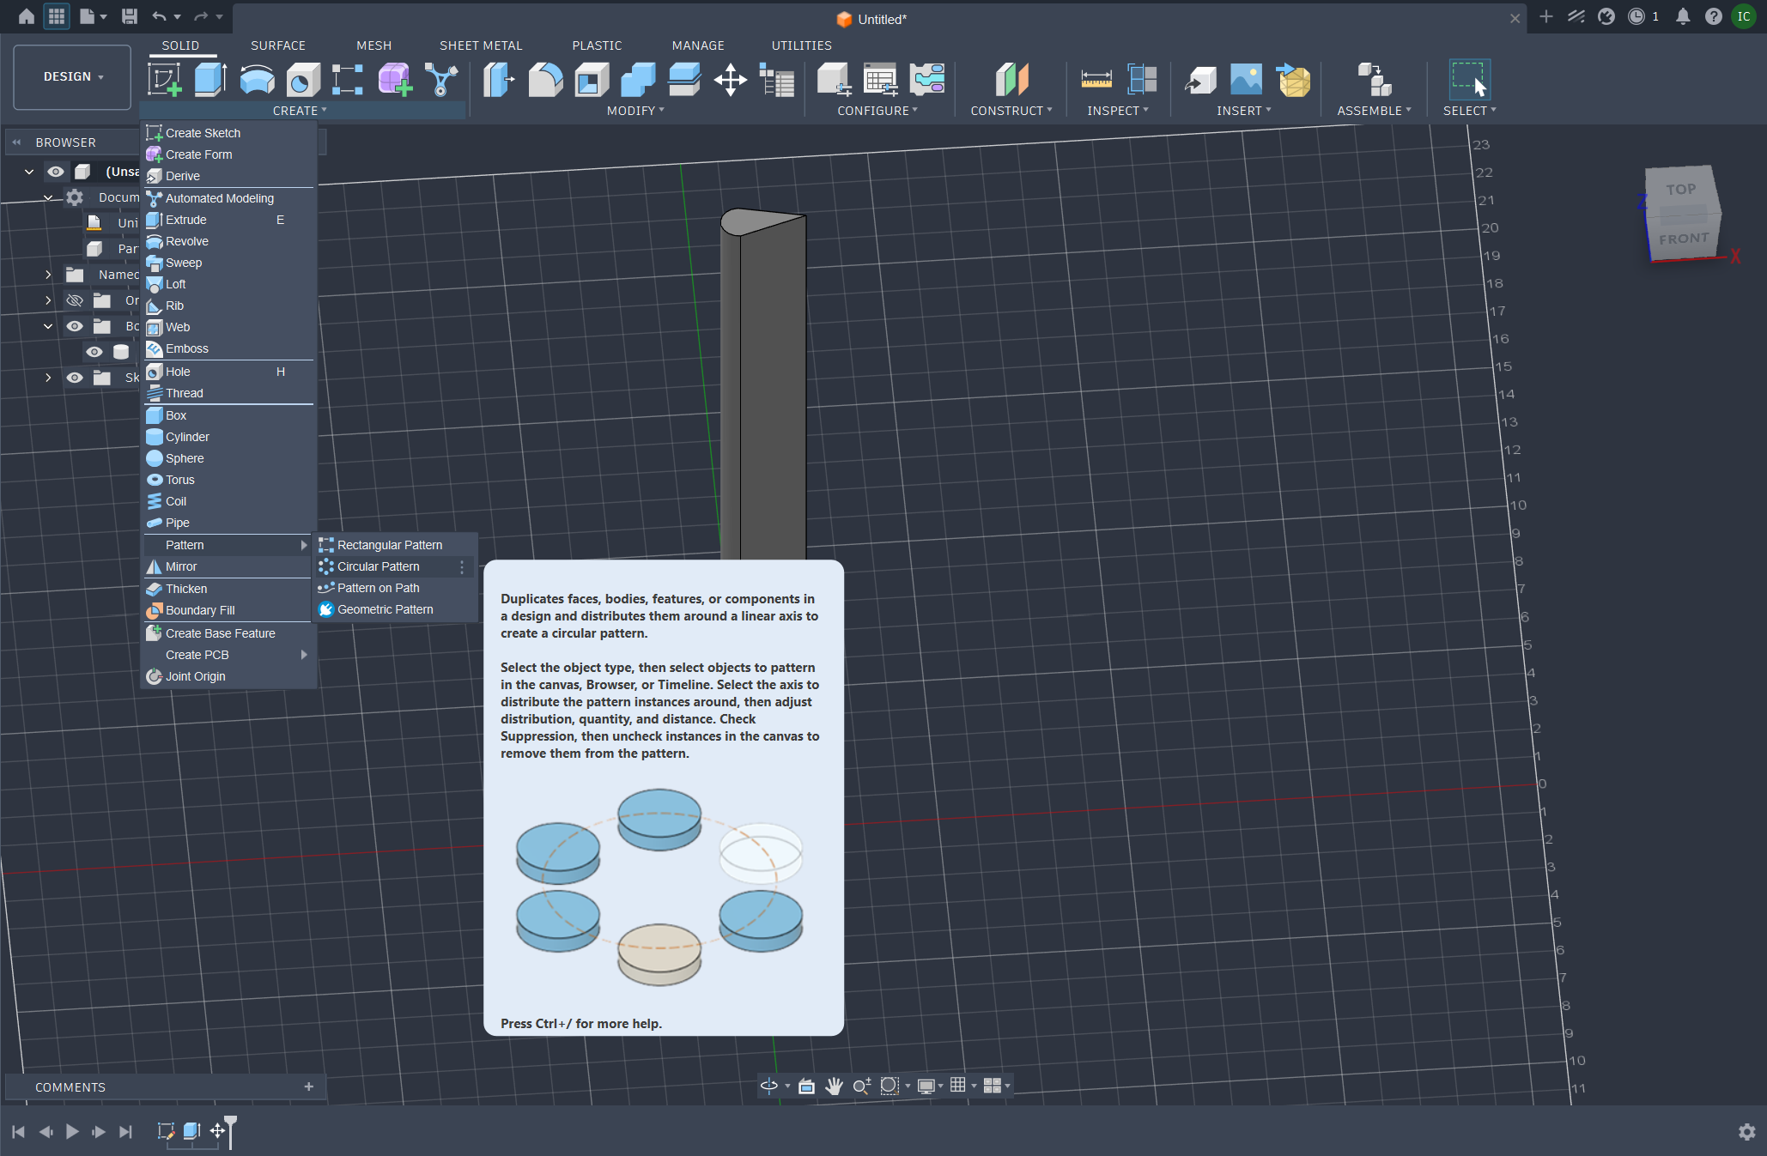Click the New Component assemble icon
This screenshot has height=1156, width=1767.
1374,79
